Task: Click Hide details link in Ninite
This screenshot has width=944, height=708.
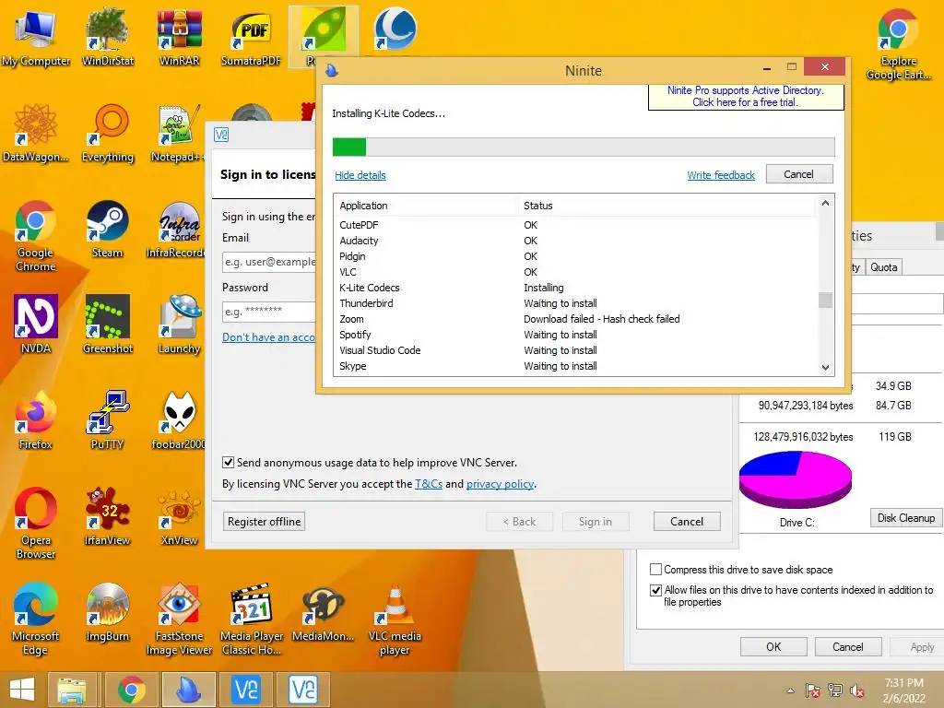Action: (360, 175)
